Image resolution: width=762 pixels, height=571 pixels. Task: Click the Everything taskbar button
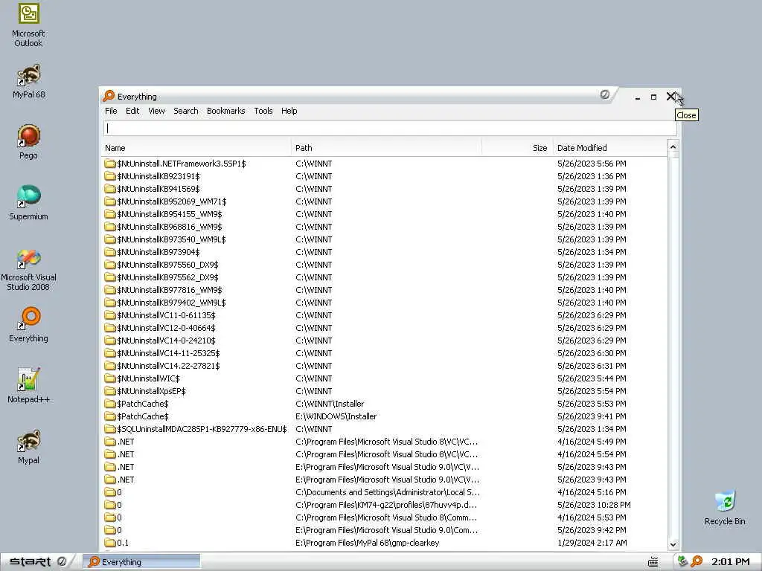coord(141,562)
